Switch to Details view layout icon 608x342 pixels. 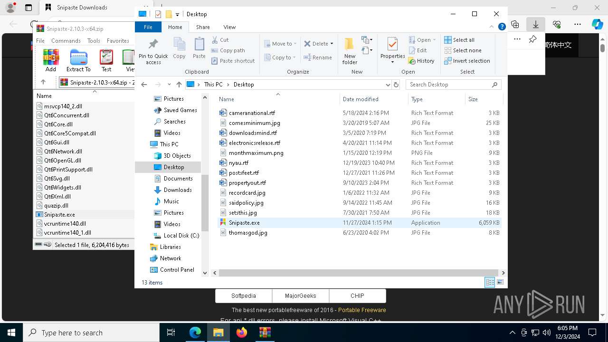click(x=490, y=283)
